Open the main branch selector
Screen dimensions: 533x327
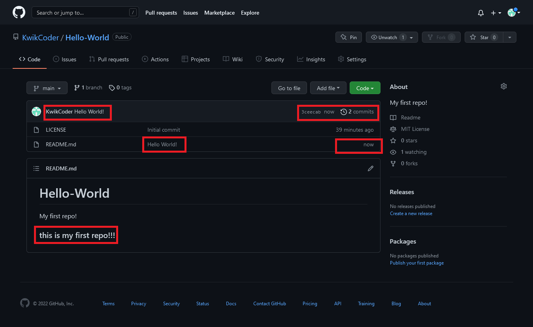click(x=47, y=88)
